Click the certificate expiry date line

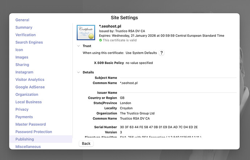[162, 36]
